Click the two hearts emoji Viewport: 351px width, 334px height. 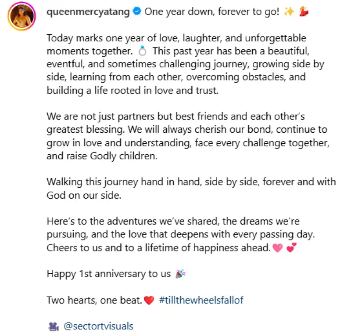291,248
